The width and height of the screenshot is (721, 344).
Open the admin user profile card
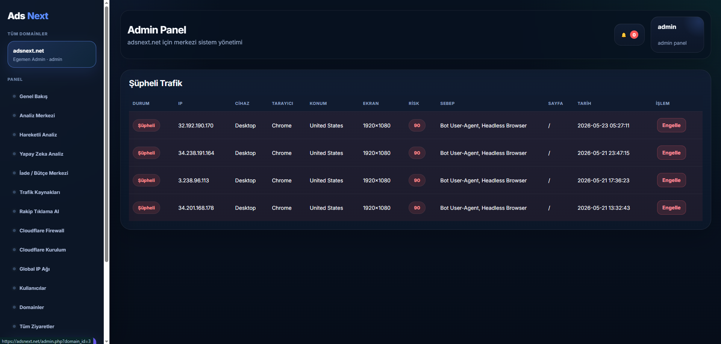click(677, 35)
